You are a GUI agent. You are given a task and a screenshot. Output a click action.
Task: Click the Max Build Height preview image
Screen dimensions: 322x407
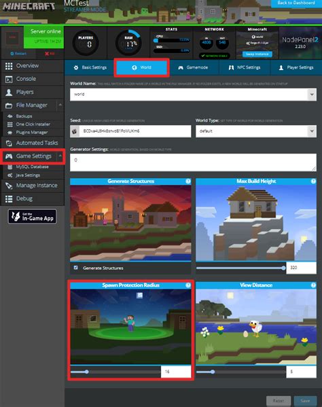(256, 223)
